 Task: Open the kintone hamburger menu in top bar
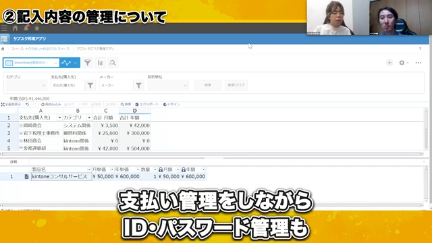click(5, 28)
